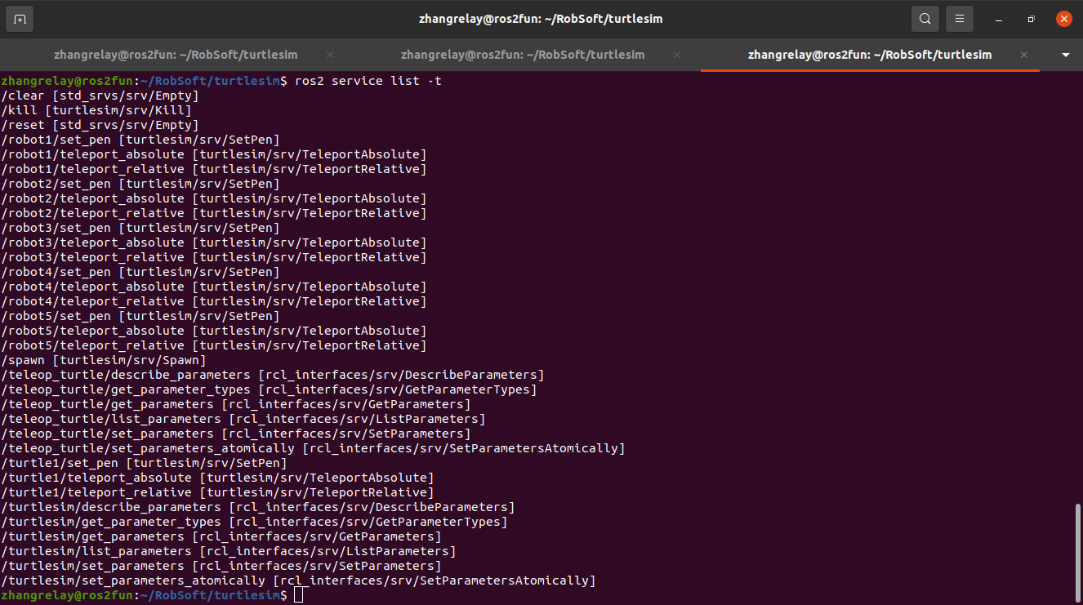1083x605 pixels.
Task: Click the terminal vertical scrollbar thumb
Action: [1077, 554]
